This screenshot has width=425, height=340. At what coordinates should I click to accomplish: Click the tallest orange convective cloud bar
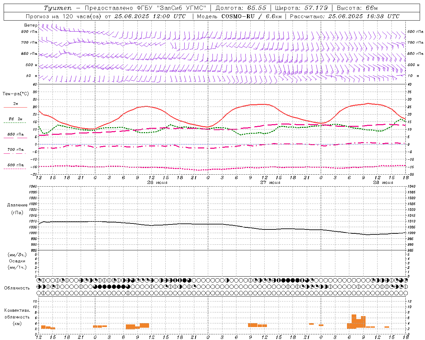click(x=354, y=321)
